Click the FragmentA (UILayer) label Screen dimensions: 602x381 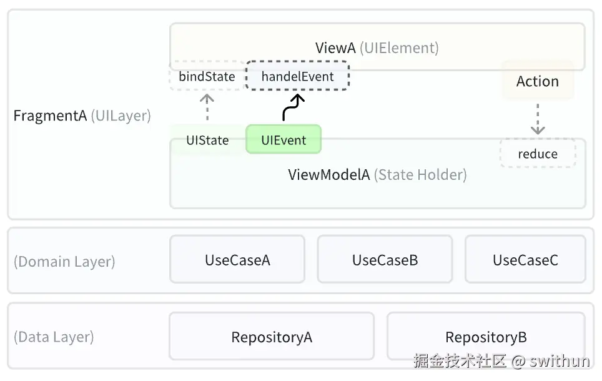coord(82,116)
